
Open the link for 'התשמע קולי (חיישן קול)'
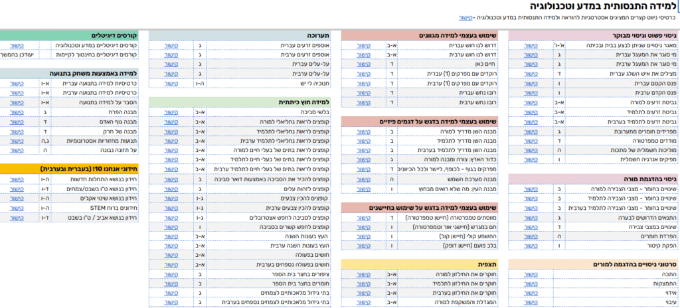(363, 236)
